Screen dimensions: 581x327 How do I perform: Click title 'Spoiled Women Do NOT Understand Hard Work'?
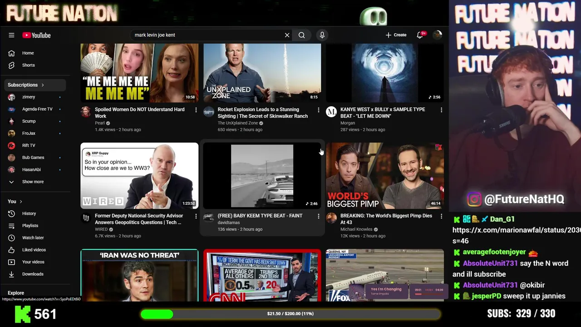tap(140, 113)
